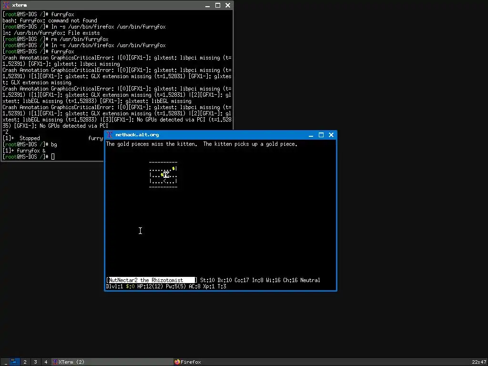Click the '^Z' line in the terminal
Screen dimensions: 488x366
point(5,132)
